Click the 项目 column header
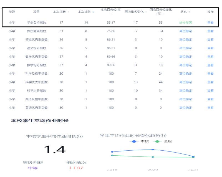Image resolution: width=222 pixels, height=177 pixels. coord(36,12)
